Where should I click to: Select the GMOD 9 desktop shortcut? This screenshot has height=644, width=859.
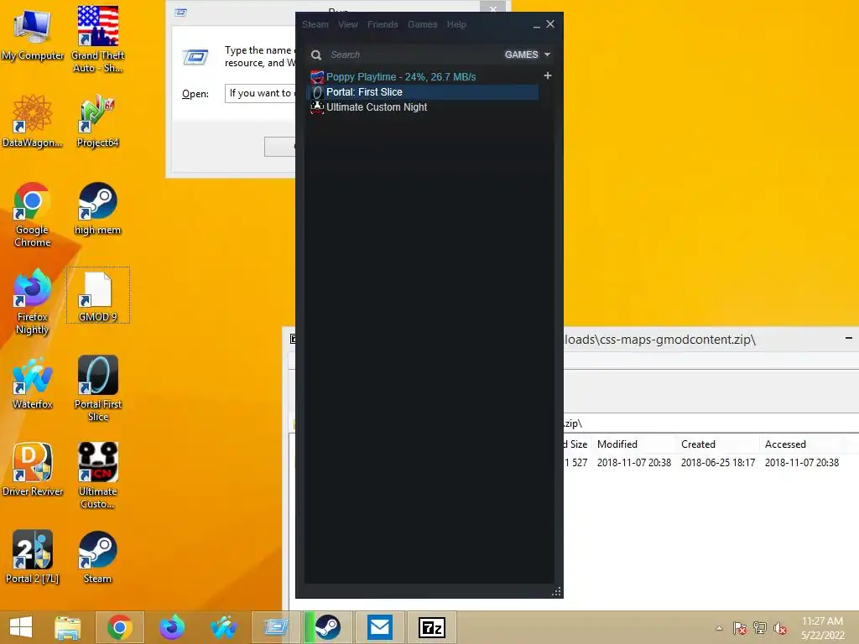[97, 296]
